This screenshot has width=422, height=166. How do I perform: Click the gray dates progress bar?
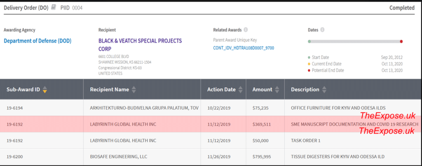tap(355, 41)
